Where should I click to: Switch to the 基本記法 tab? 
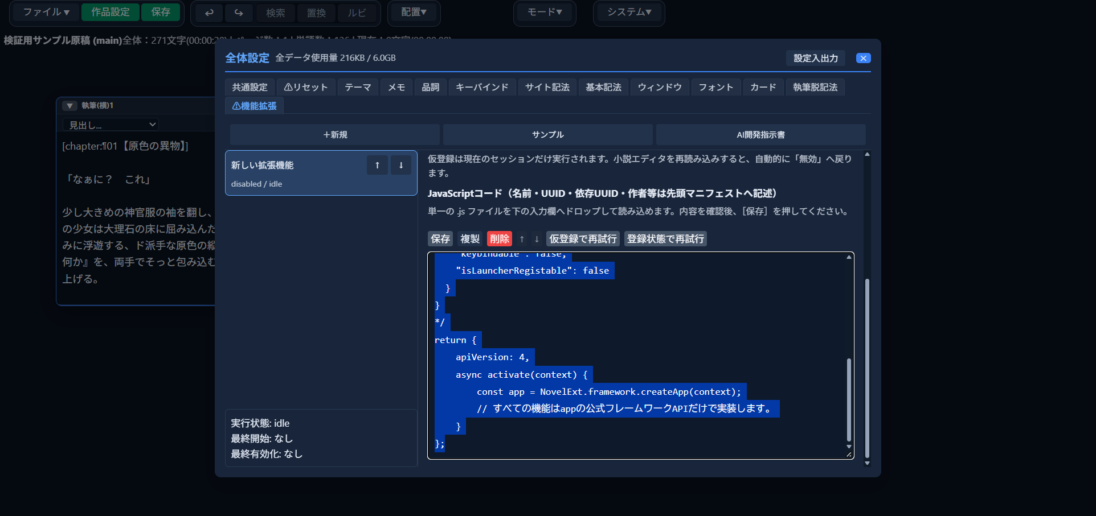(604, 87)
